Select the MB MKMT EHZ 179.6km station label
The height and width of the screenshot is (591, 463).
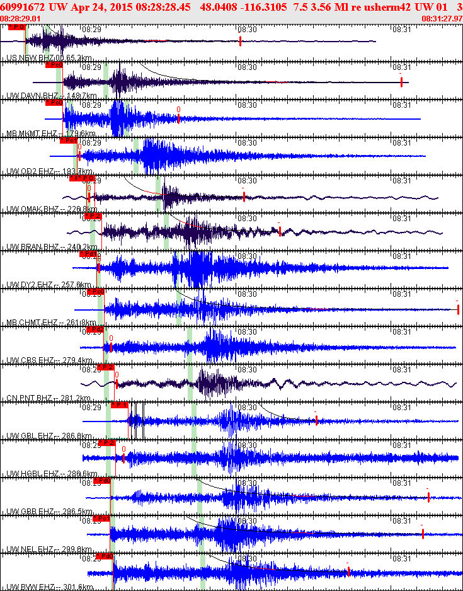point(51,134)
